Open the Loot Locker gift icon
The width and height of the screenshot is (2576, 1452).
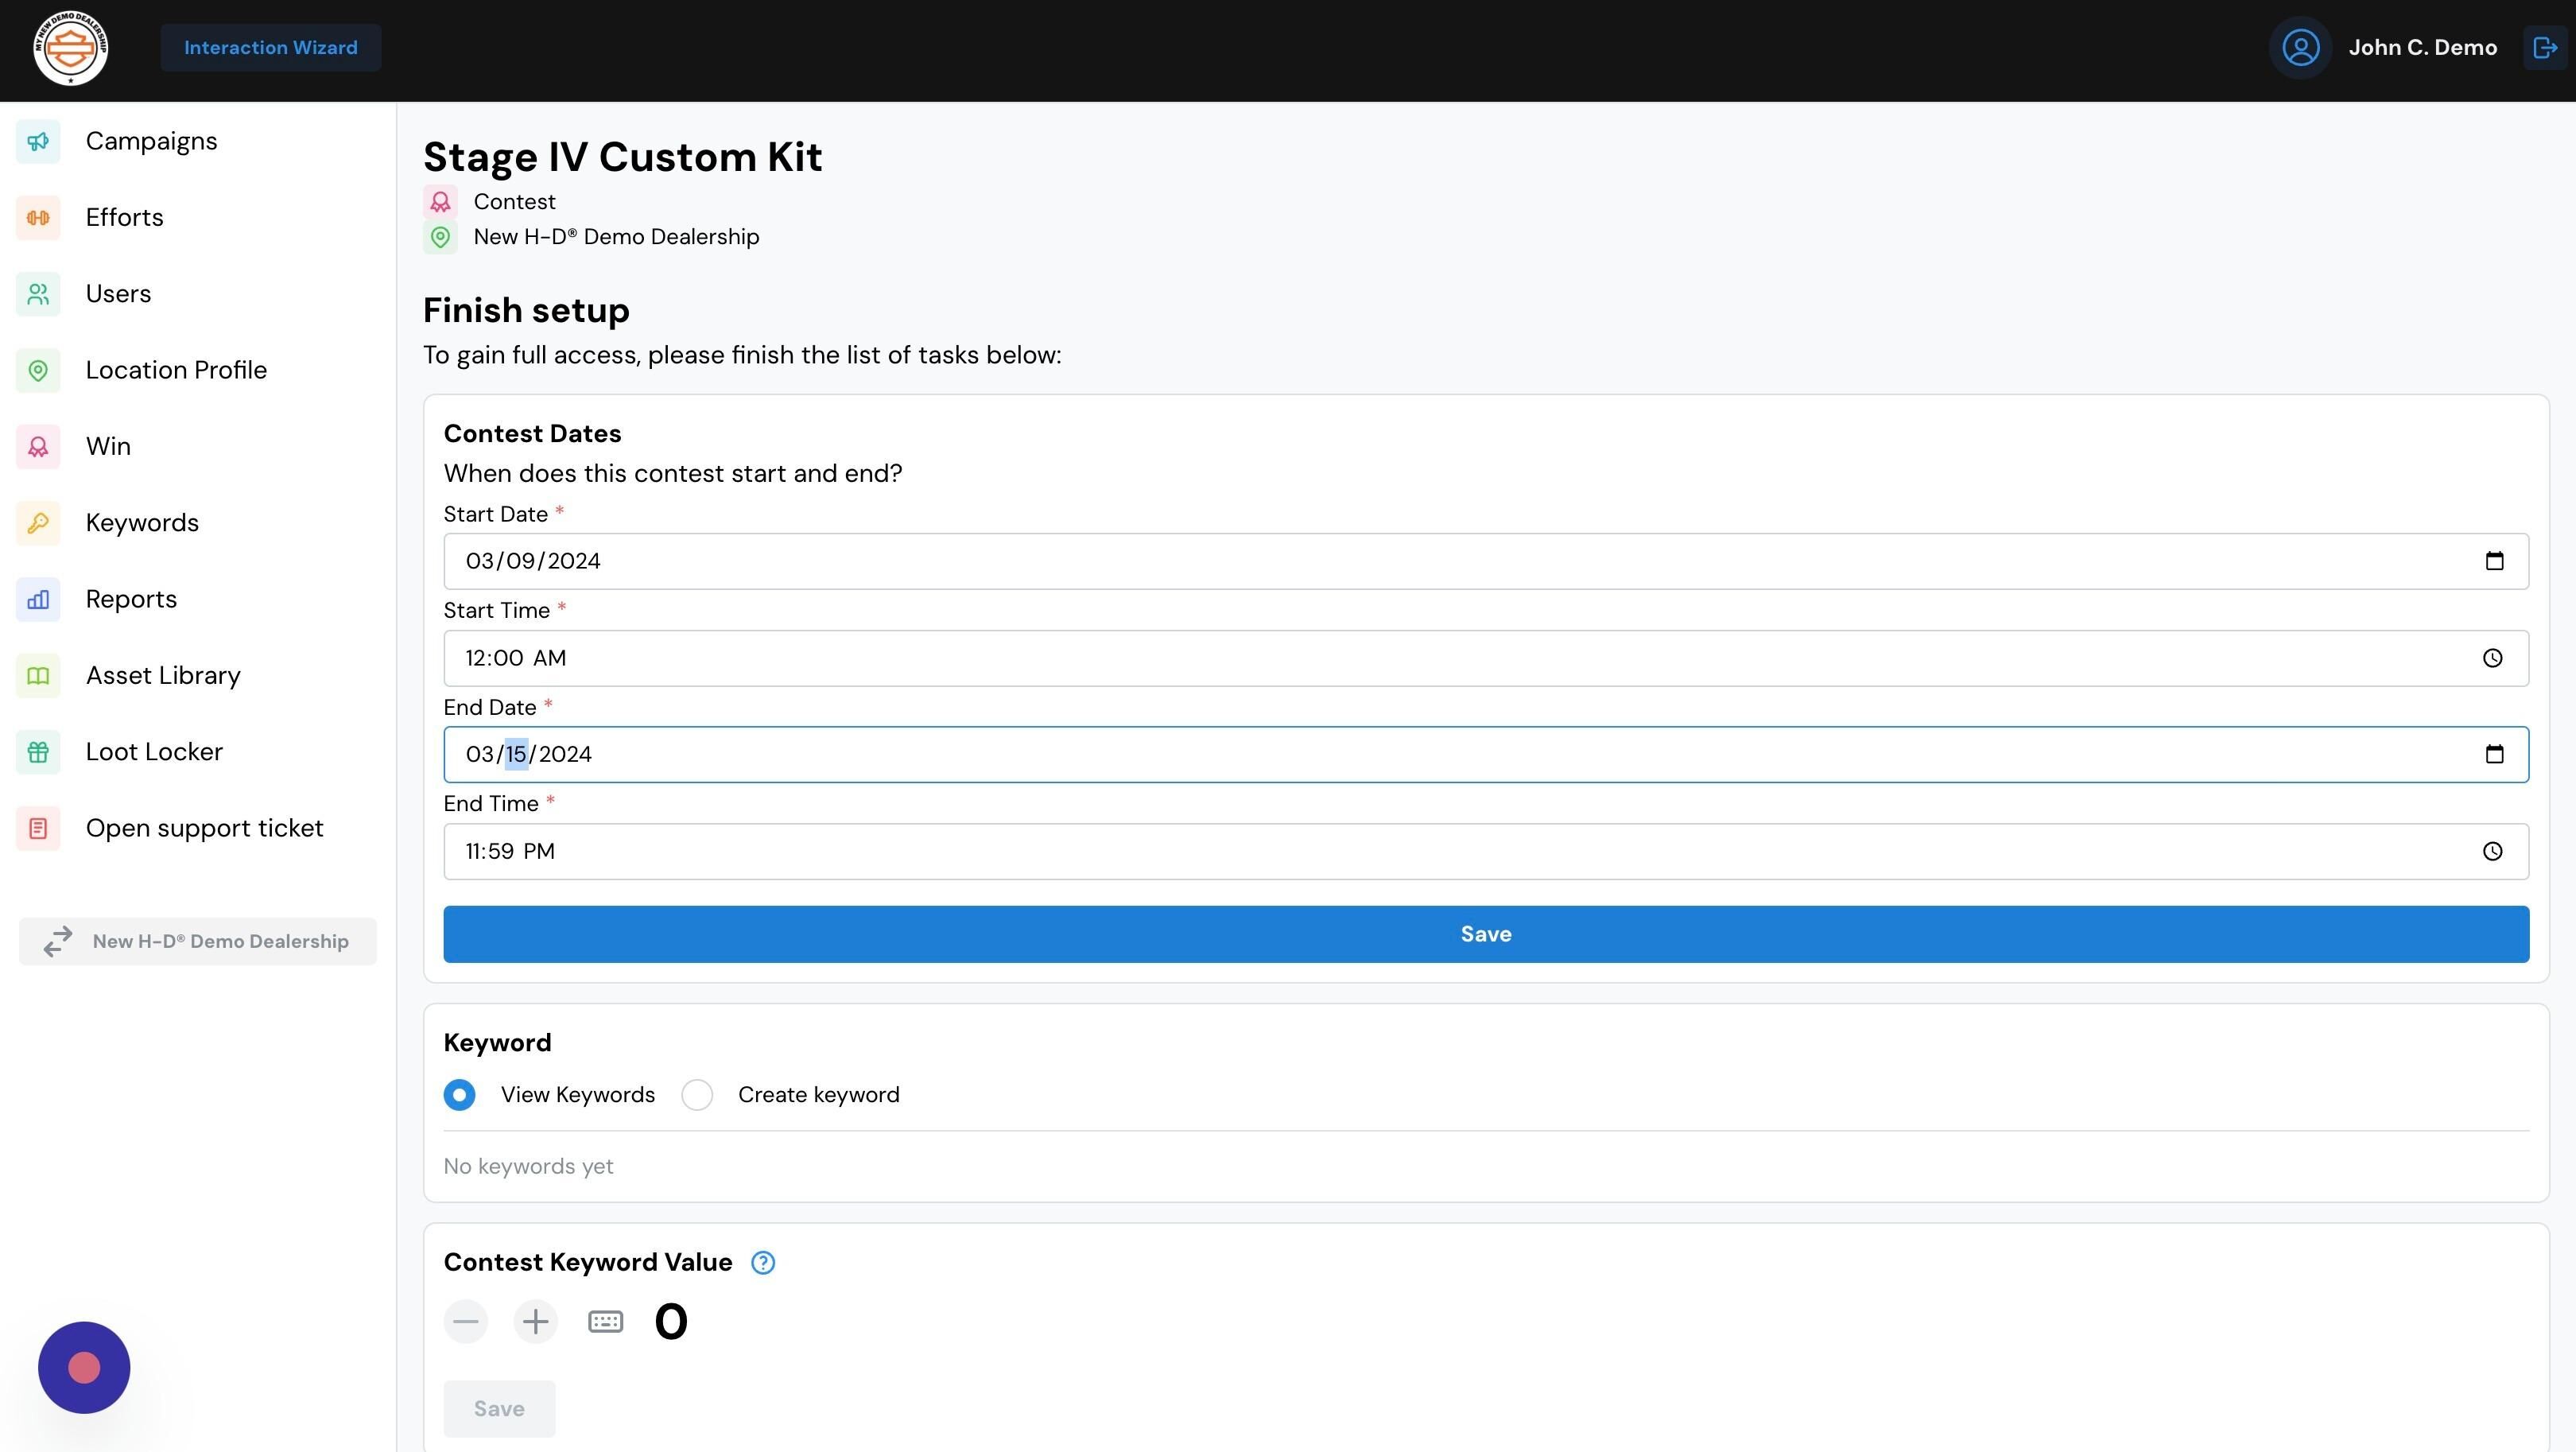(x=38, y=752)
